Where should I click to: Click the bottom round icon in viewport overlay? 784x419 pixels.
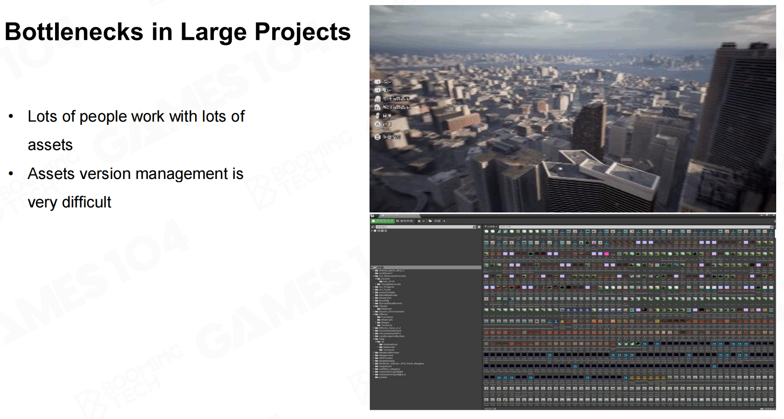(377, 137)
